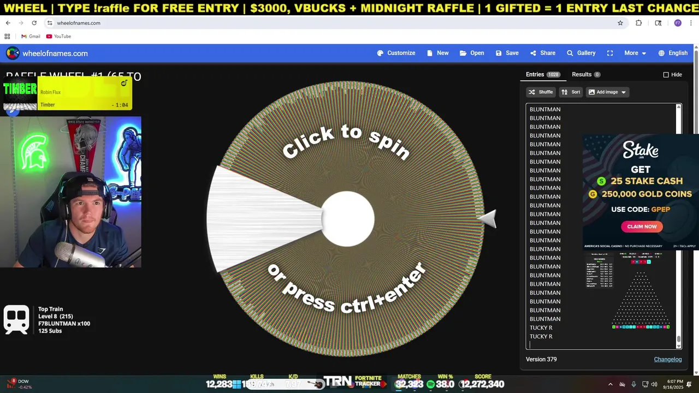Switch to the Results tab
The width and height of the screenshot is (699, 393).
[x=586, y=74]
